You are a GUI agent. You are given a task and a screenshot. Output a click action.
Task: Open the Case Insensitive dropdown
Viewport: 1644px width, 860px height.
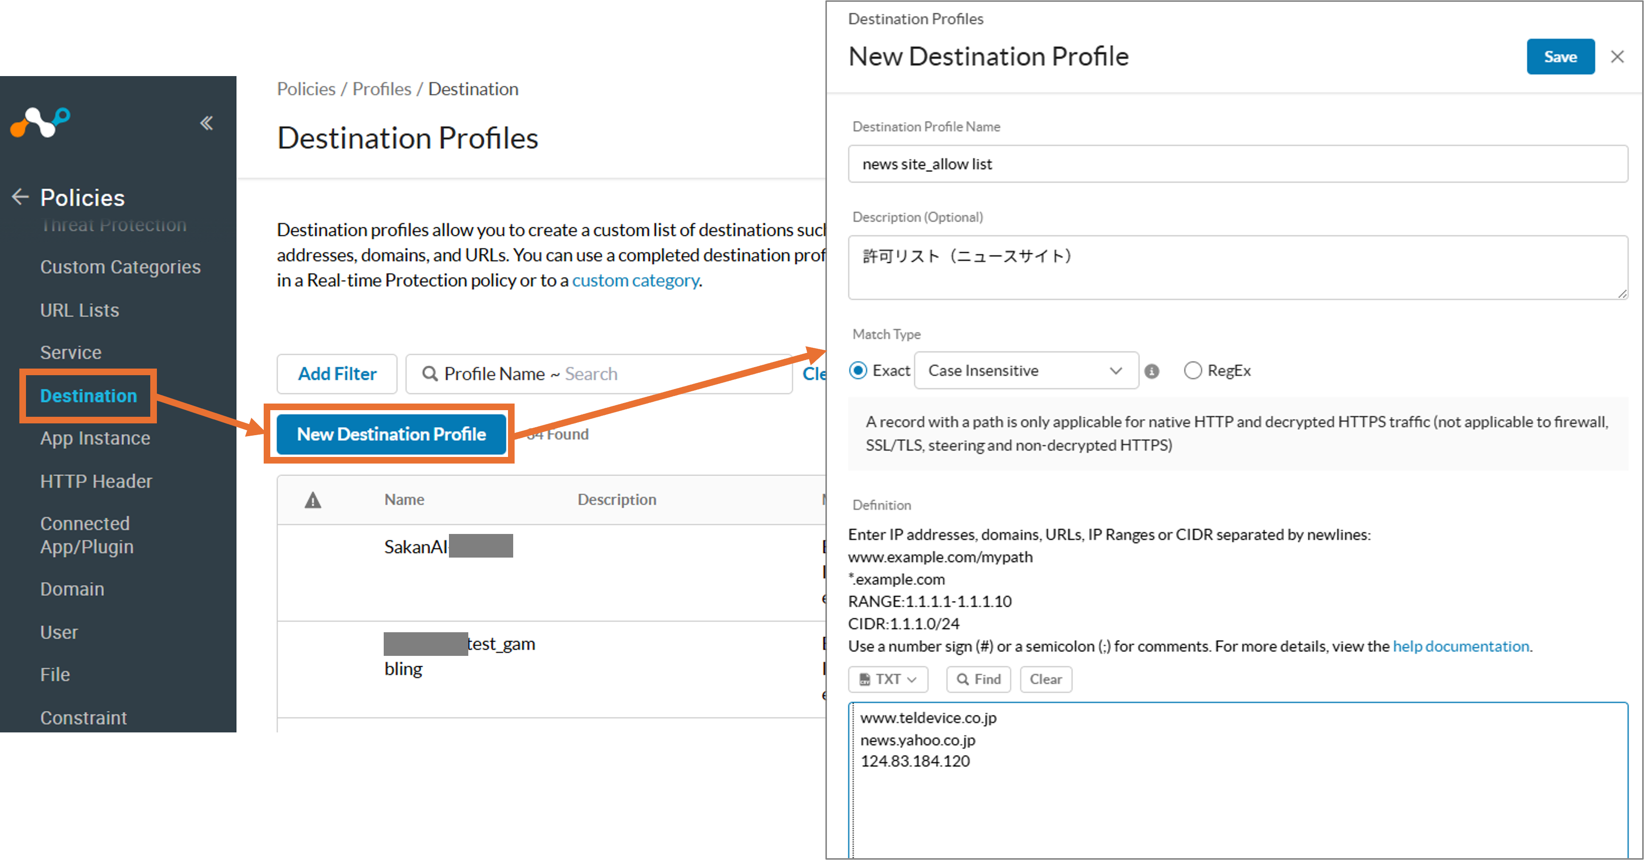1025,370
